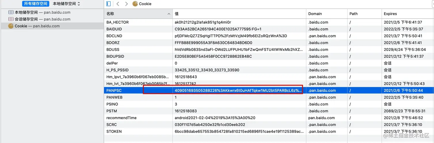Go back with the left chevron

tap(118, 4)
